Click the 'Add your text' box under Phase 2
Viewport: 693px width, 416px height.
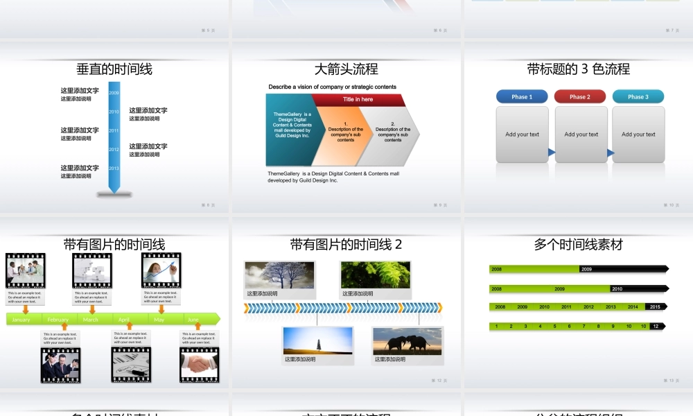580,133
